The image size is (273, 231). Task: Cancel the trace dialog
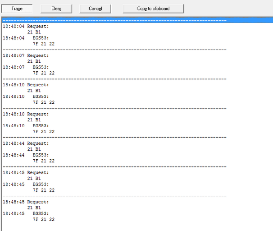(95, 9)
